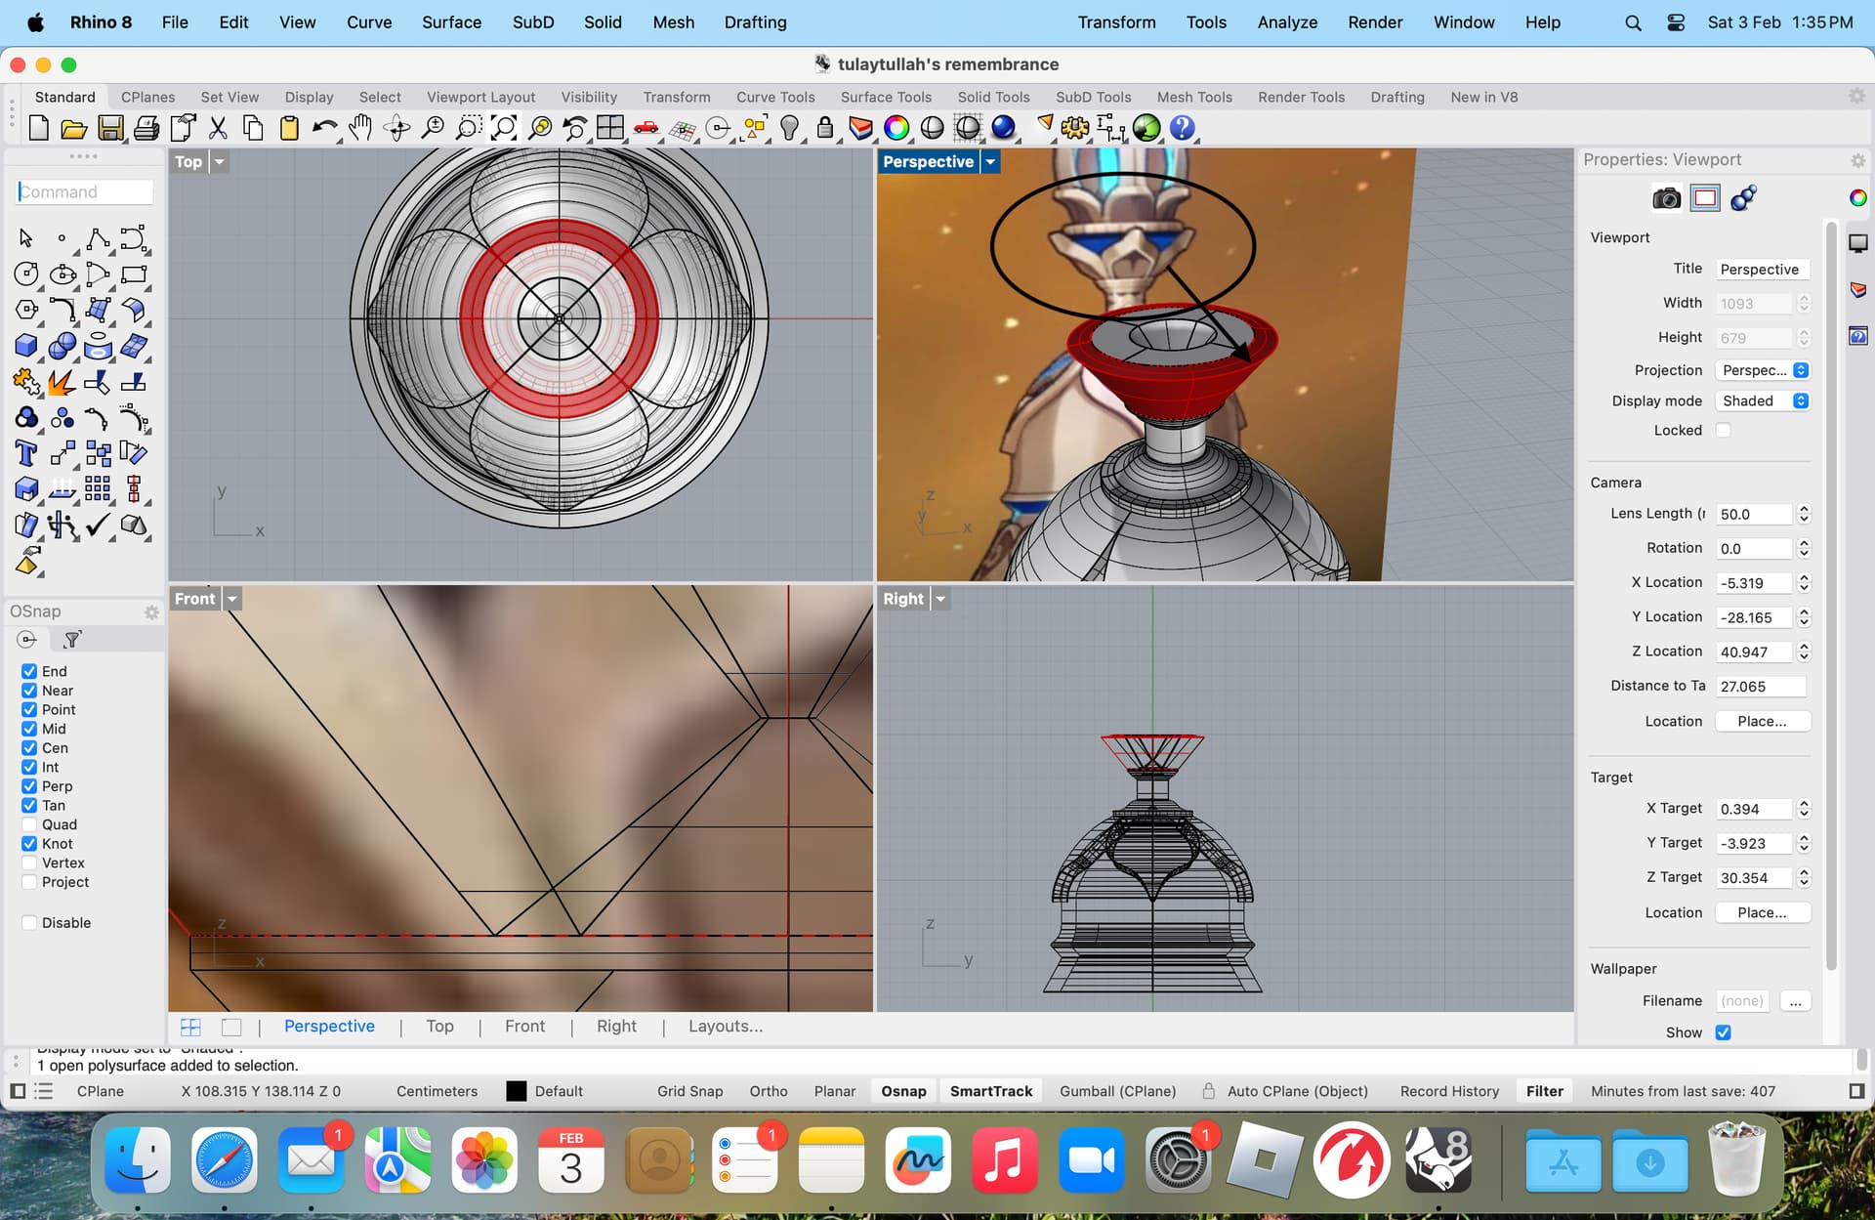Click the black Default layer color swatch
The image size is (1875, 1220).
pos(517,1091)
